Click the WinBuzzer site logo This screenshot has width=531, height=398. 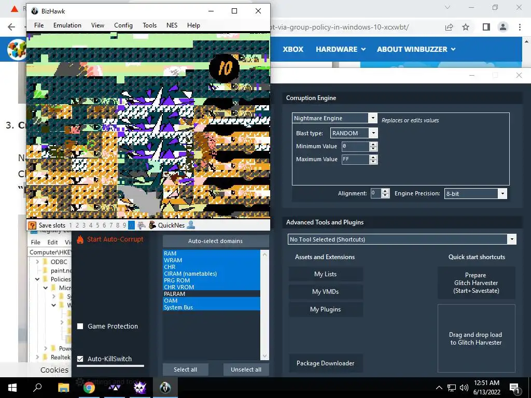17,49
